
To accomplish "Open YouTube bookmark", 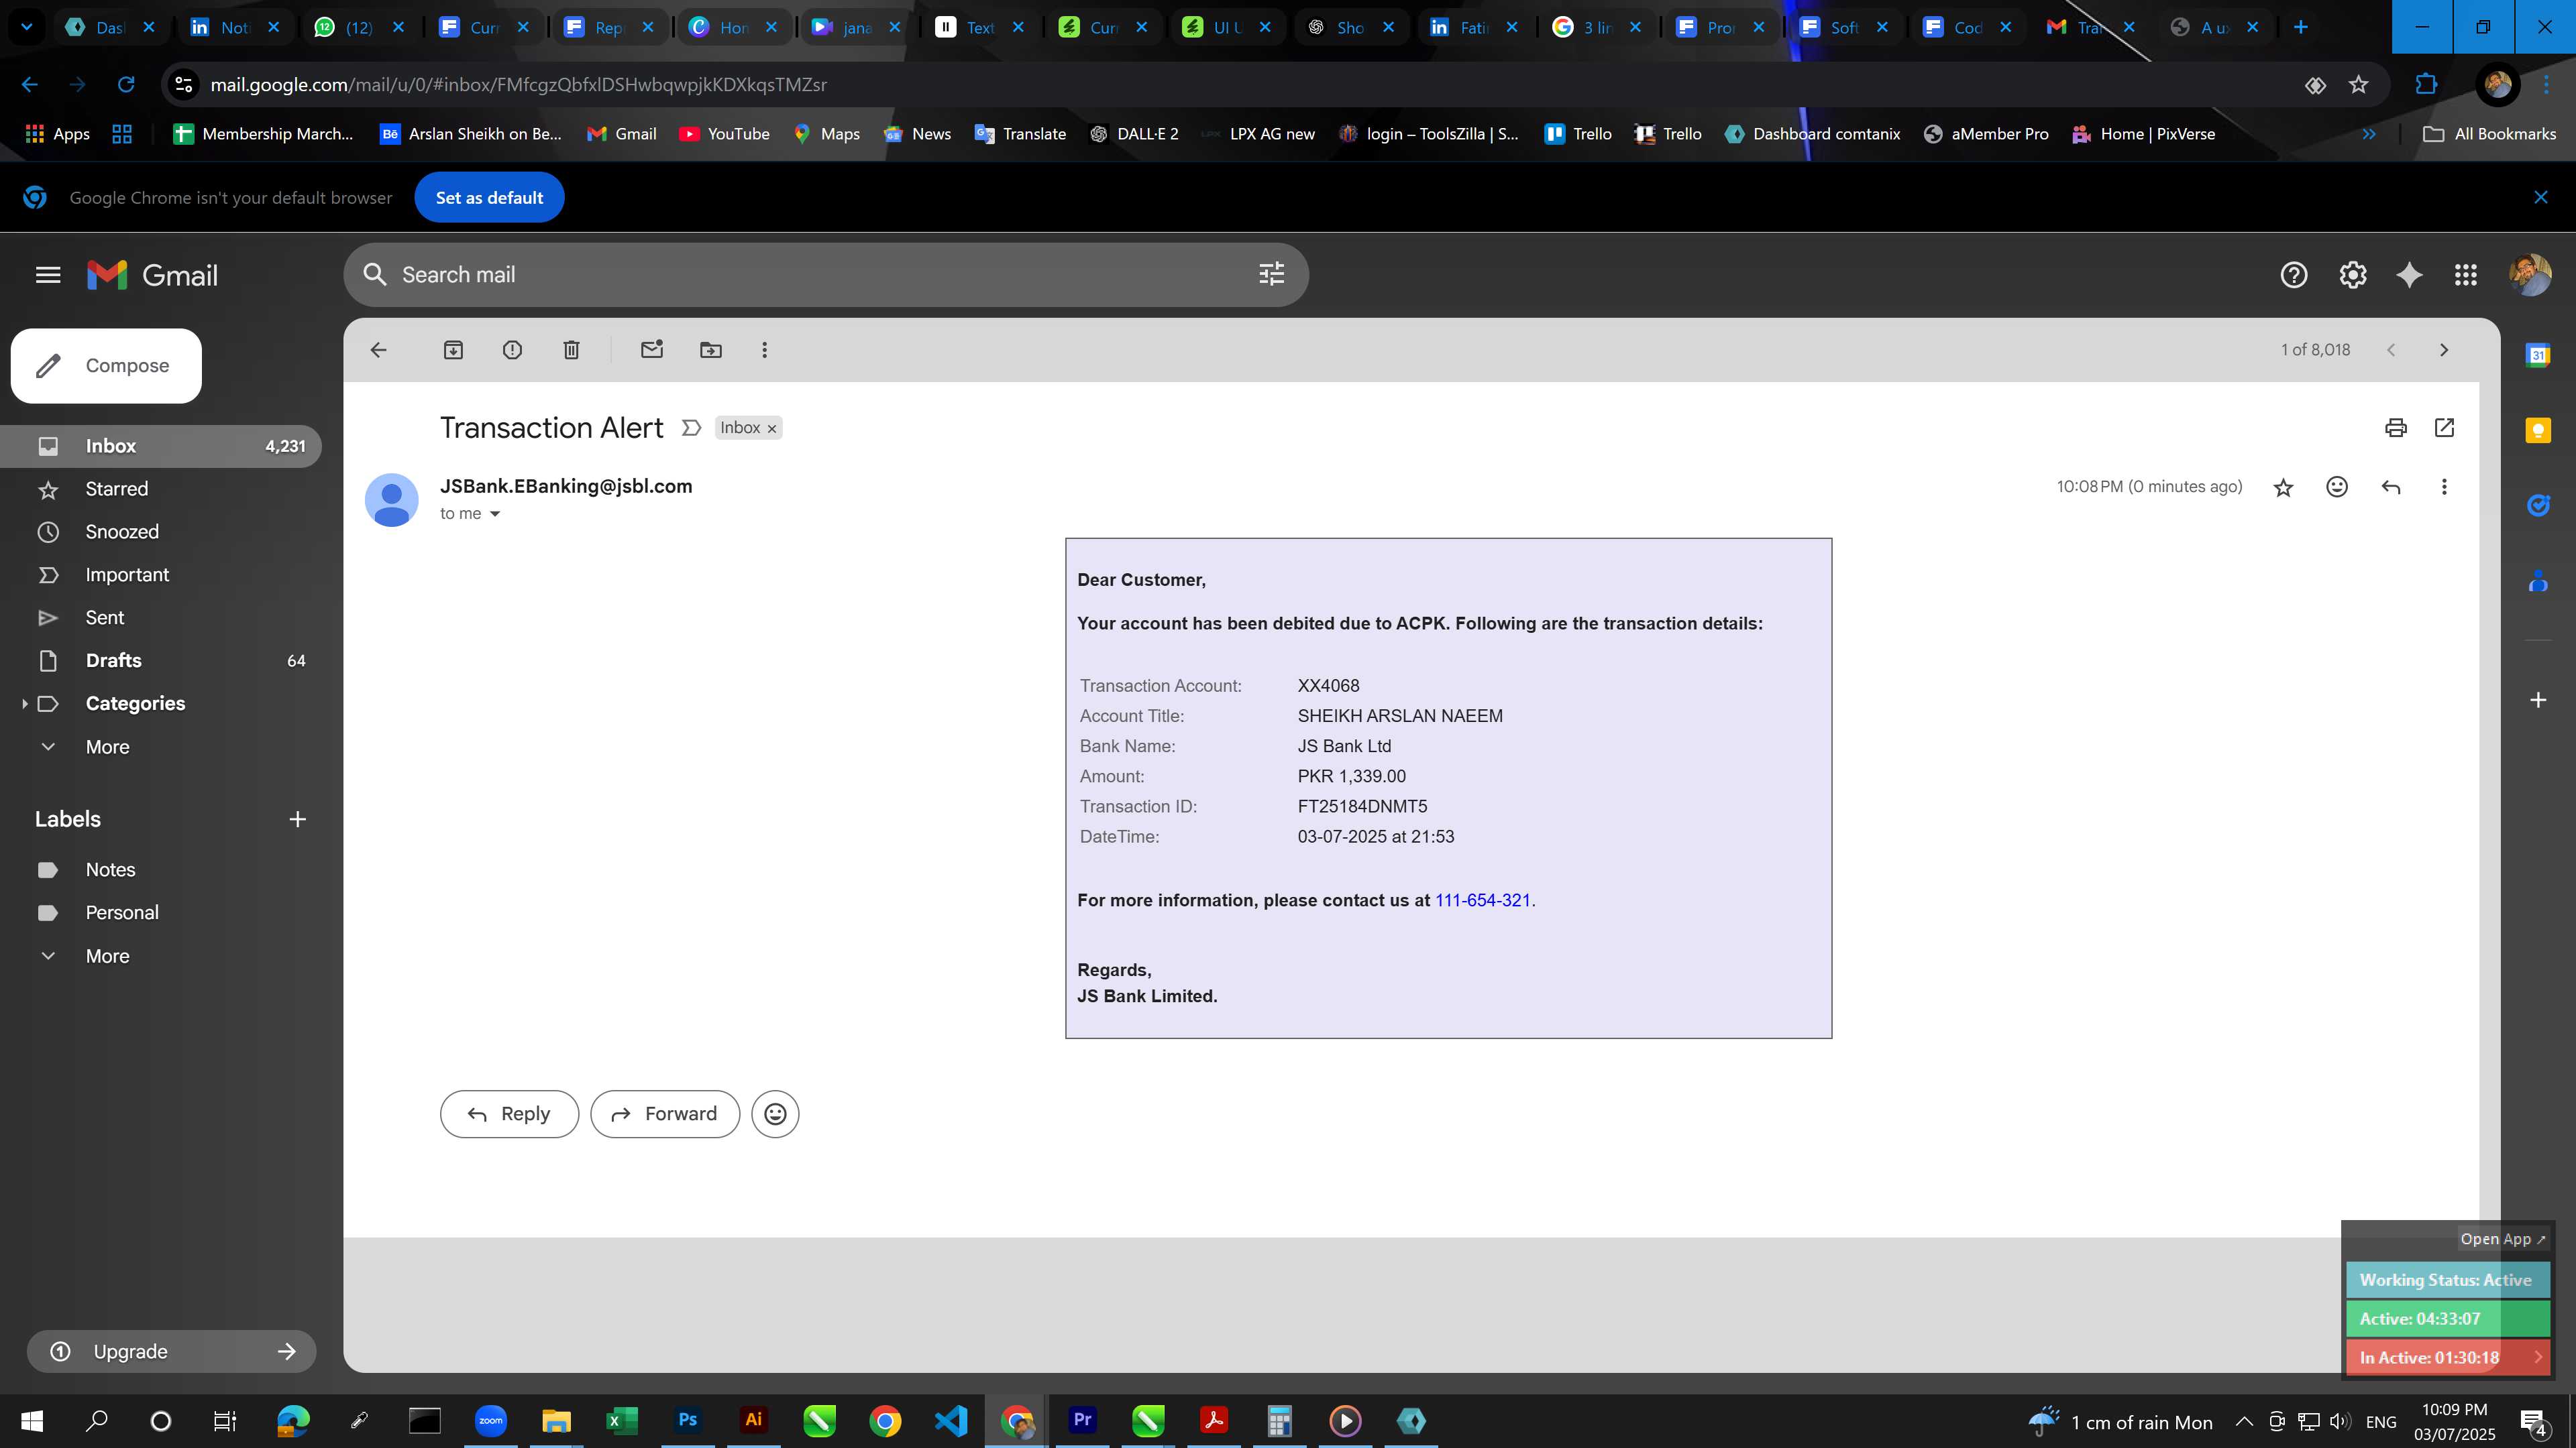I will tap(724, 134).
